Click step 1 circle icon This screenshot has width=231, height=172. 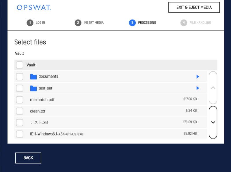[30, 23]
